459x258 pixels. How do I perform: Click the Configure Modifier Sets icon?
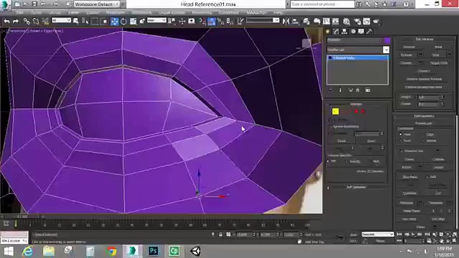click(x=368, y=90)
